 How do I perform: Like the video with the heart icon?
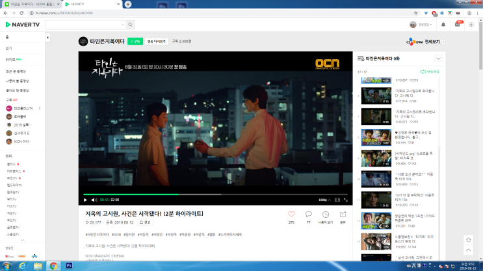(x=291, y=214)
